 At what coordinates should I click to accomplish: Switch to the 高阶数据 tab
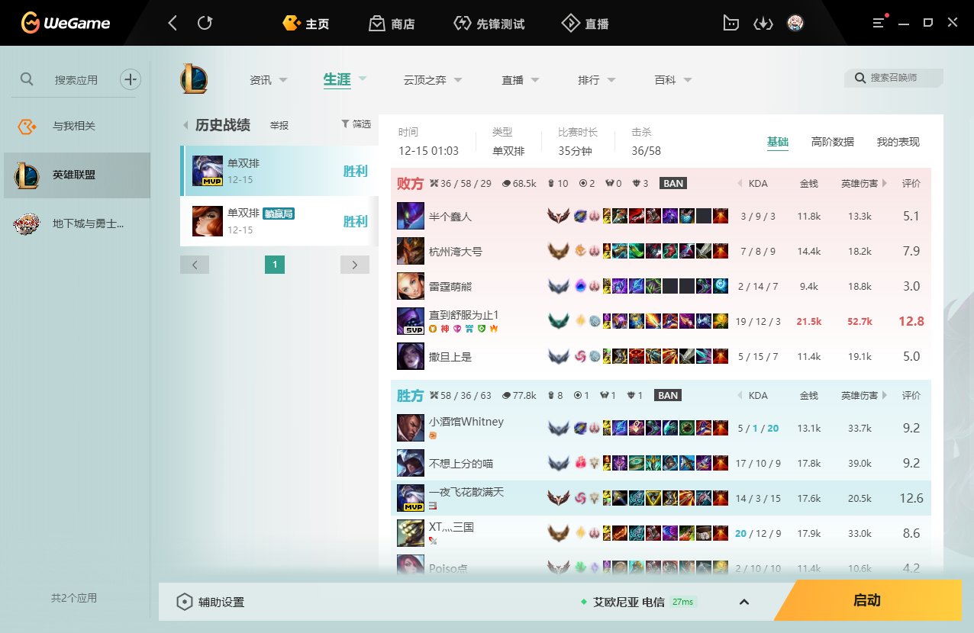[833, 142]
